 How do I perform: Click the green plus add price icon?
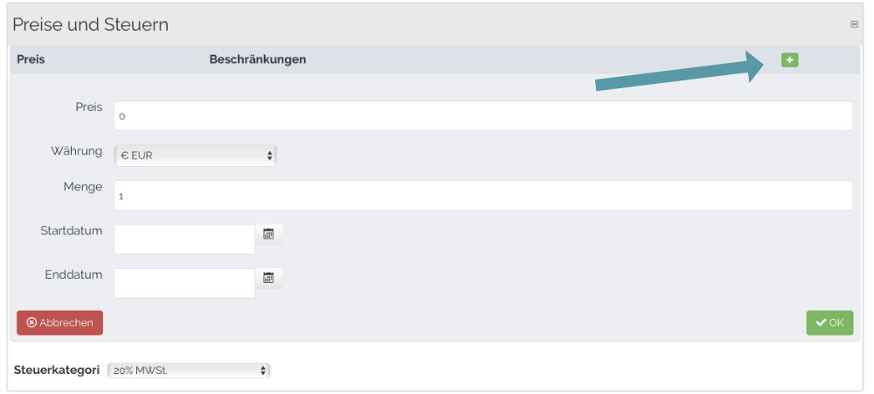tap(789, 59)
